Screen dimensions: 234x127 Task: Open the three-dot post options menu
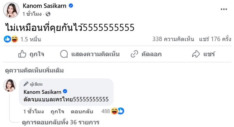(224, 9)
